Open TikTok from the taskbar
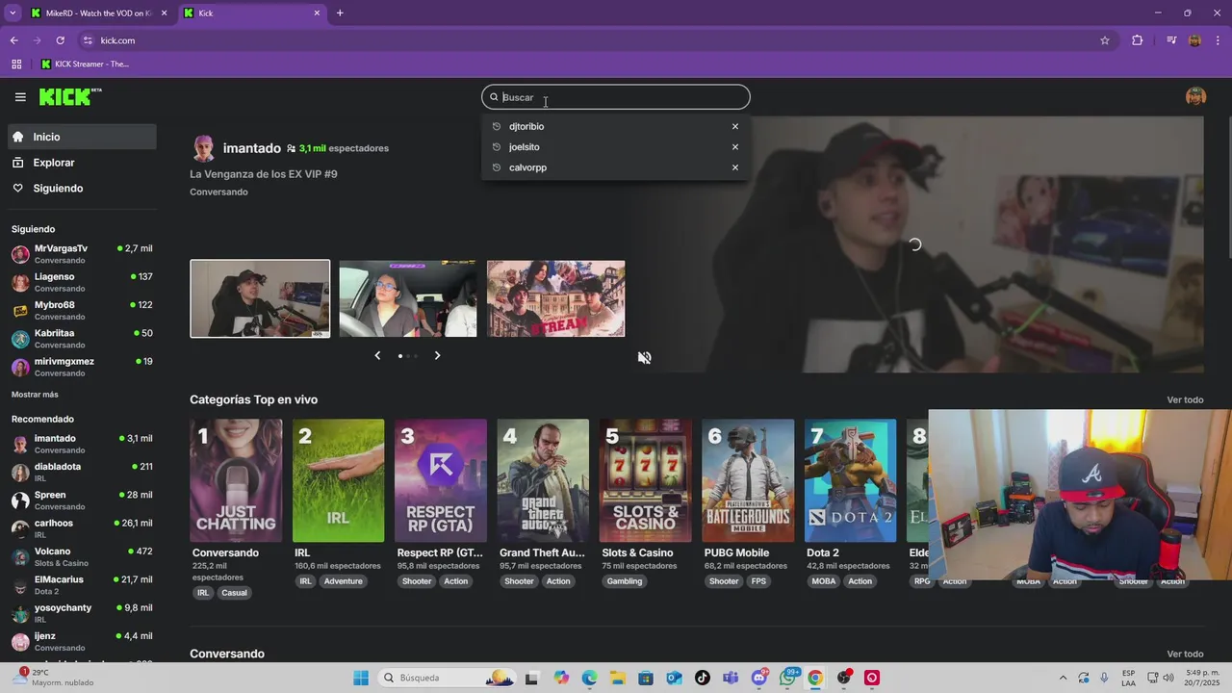 click(703, 678)
